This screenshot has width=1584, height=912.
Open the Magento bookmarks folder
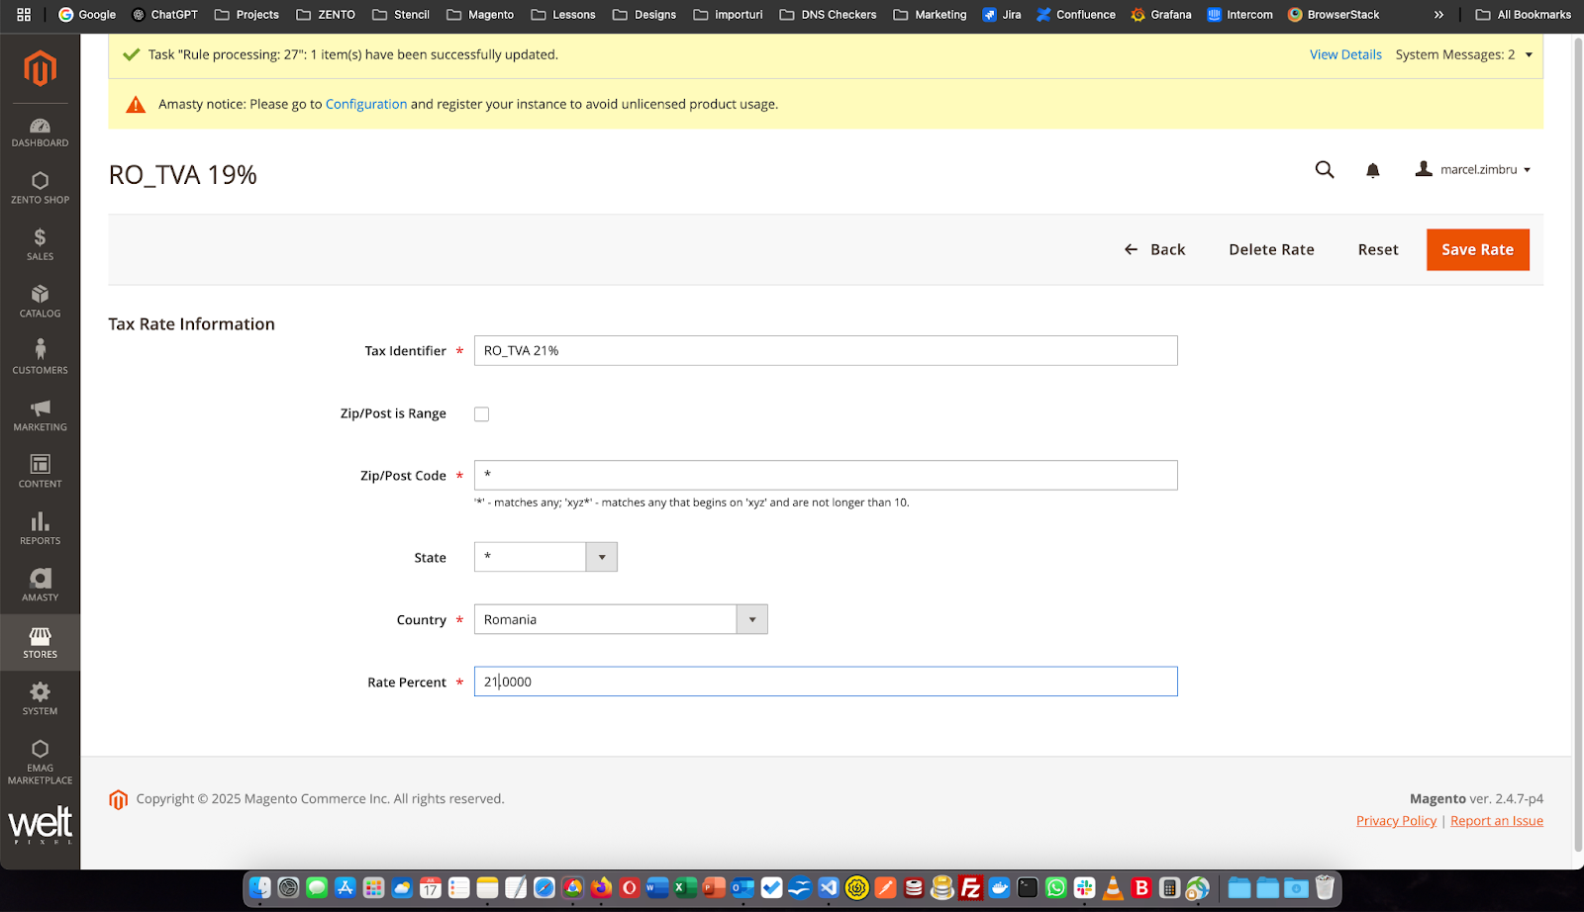tap(480, 15)
